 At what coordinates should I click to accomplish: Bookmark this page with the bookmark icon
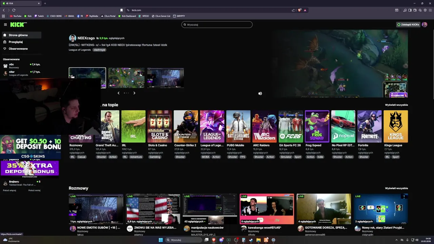point(121,10)
